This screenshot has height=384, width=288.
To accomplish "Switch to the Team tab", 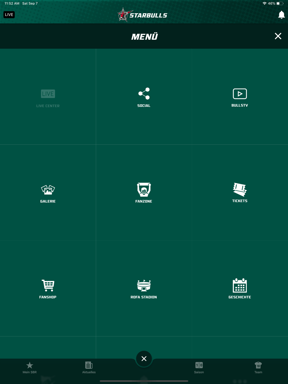I will click(x=258, y=368).
